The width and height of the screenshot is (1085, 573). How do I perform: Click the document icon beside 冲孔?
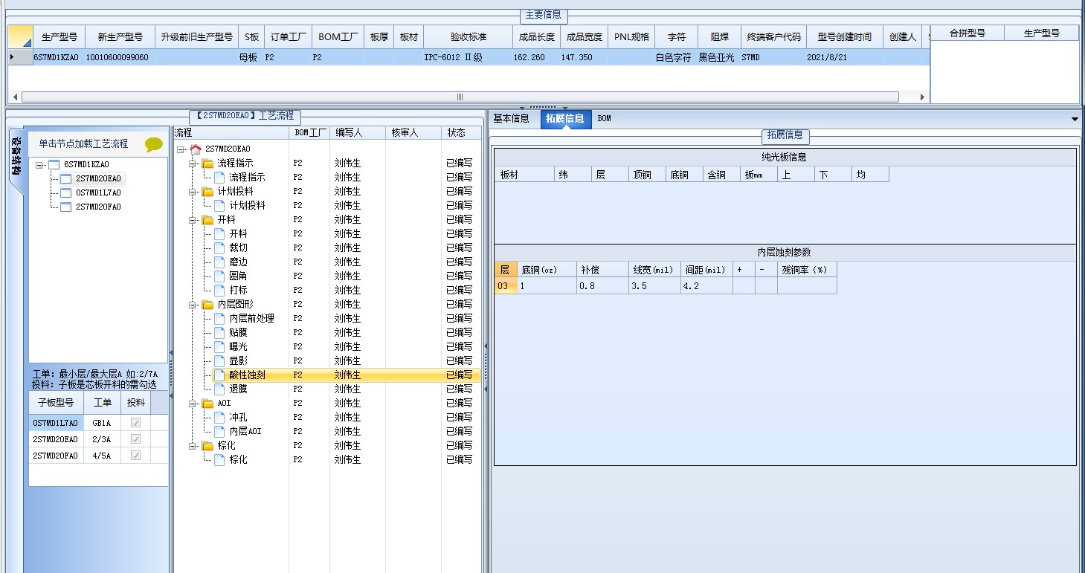219,418
